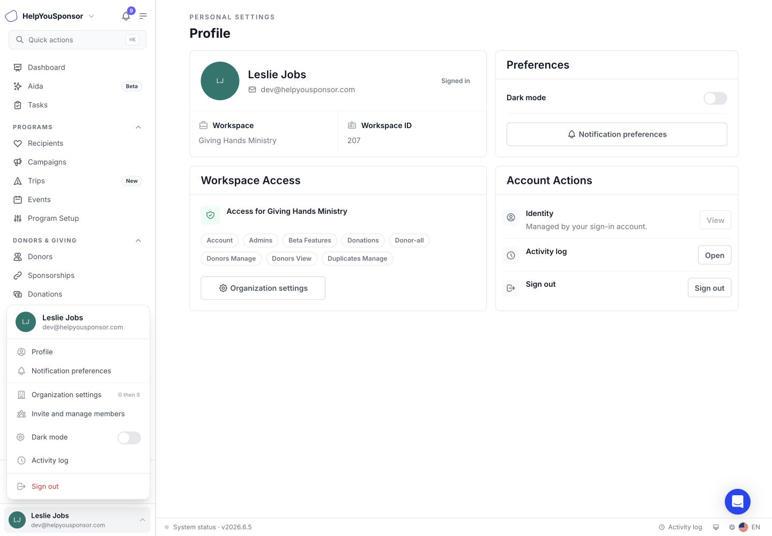Image resolution: width=772 pixels, height=536 pixels.
Task: Click the Activity log clock icon in popup
Action: coord(21,460)
